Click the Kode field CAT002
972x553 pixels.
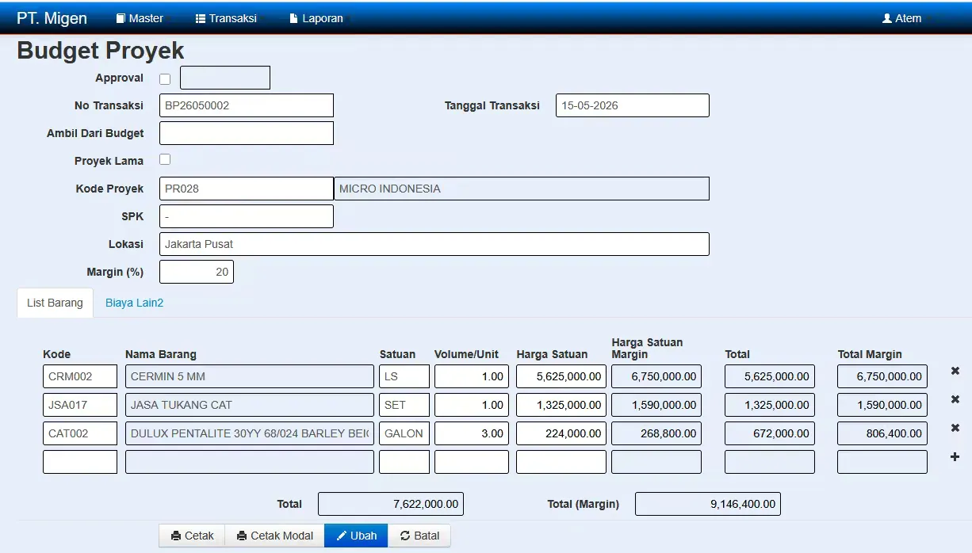(x=80, y=433)
